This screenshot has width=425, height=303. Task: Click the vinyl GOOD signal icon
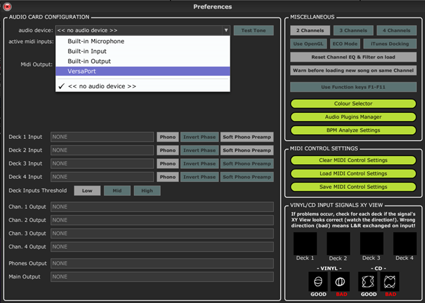317,281
